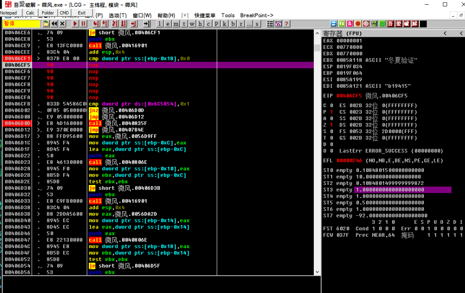Click the red question mark help icon
This screenshot has height=293, width=465.
pyautogui.click(x=286, y=24)
